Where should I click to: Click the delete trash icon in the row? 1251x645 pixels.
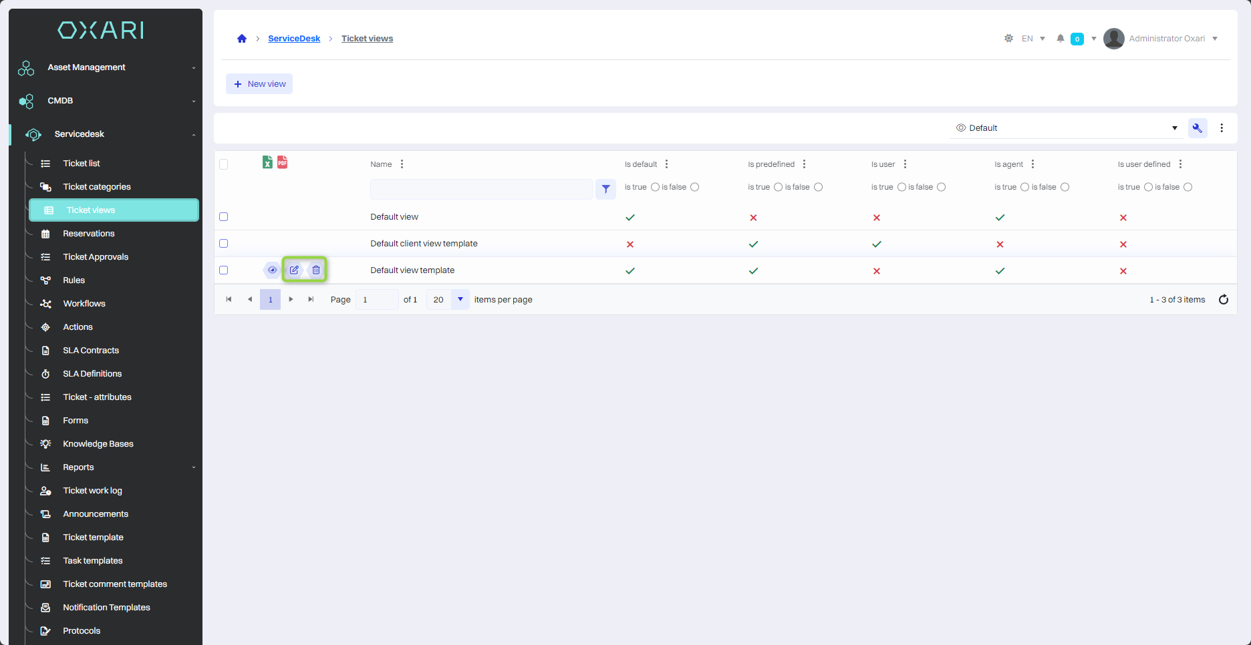316,270
